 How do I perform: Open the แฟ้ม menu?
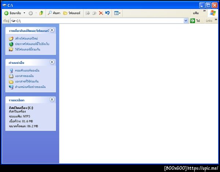tap(196, 13)
